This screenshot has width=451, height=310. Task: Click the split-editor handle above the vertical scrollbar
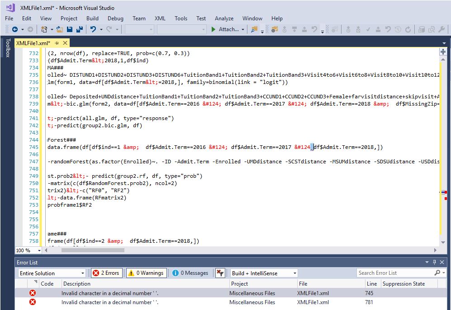[443, 51]
